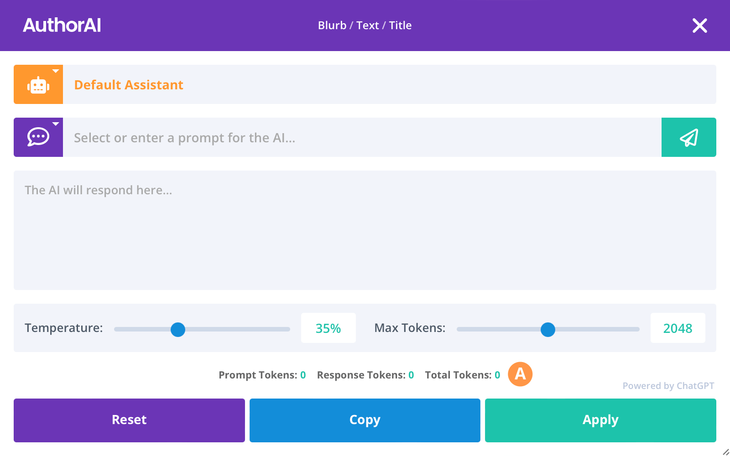Viewport: 730px width, 456px height.
Task: Click the Reset button
Action: pos(129,420)
